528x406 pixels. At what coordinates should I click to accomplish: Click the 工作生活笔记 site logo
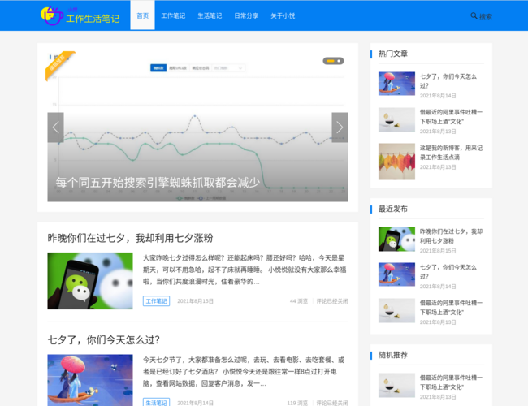pos(80,15)
